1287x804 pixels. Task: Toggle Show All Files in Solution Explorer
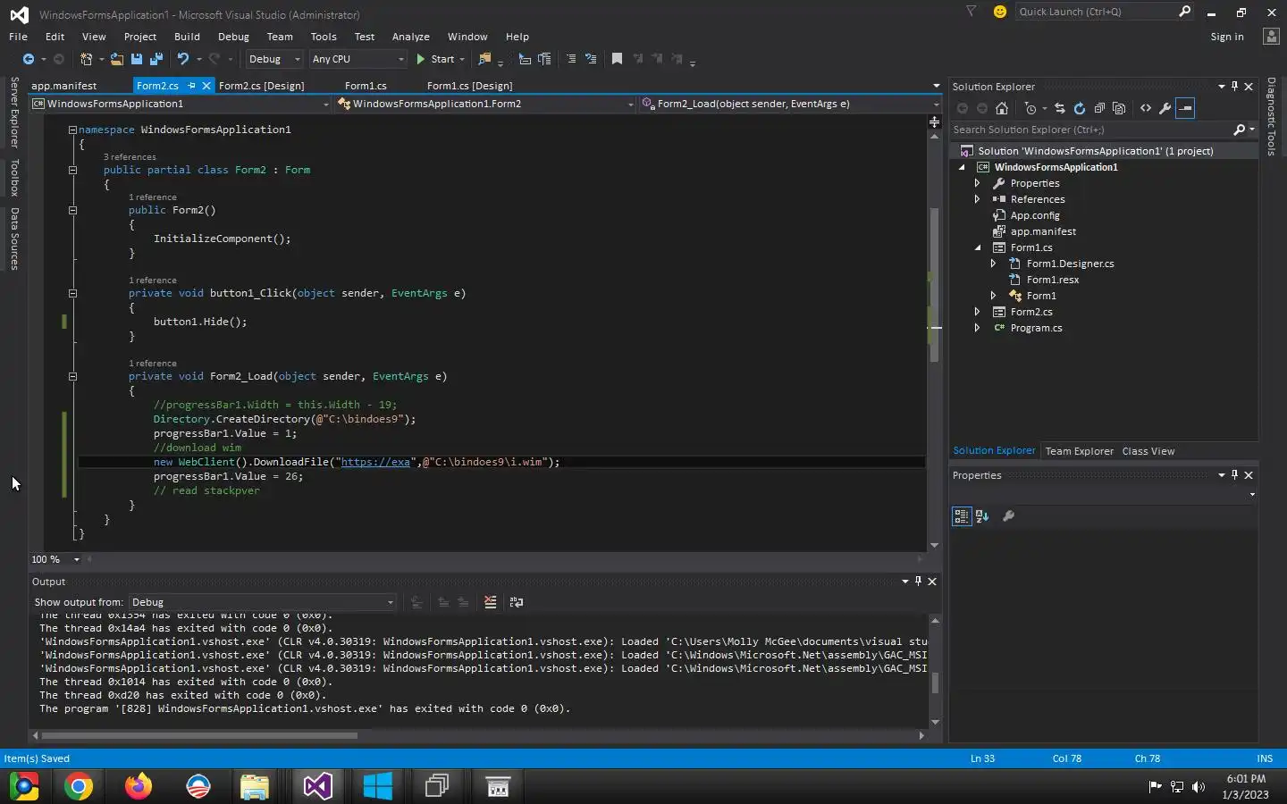[1119, 108]
